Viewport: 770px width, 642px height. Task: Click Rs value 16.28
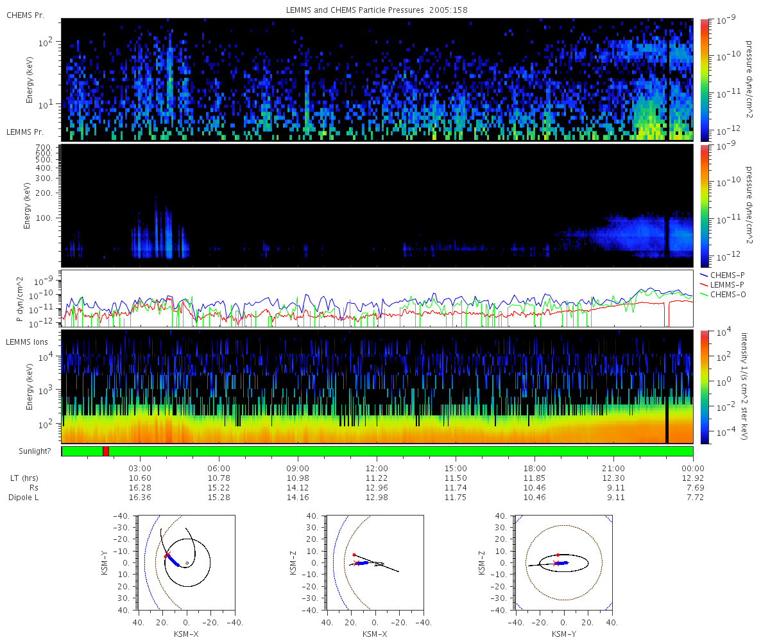[x=140, y=488]
